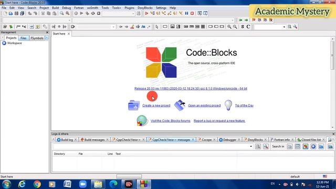
Task: Click Report a bug or request feature
Action: [x=219, y=121]
